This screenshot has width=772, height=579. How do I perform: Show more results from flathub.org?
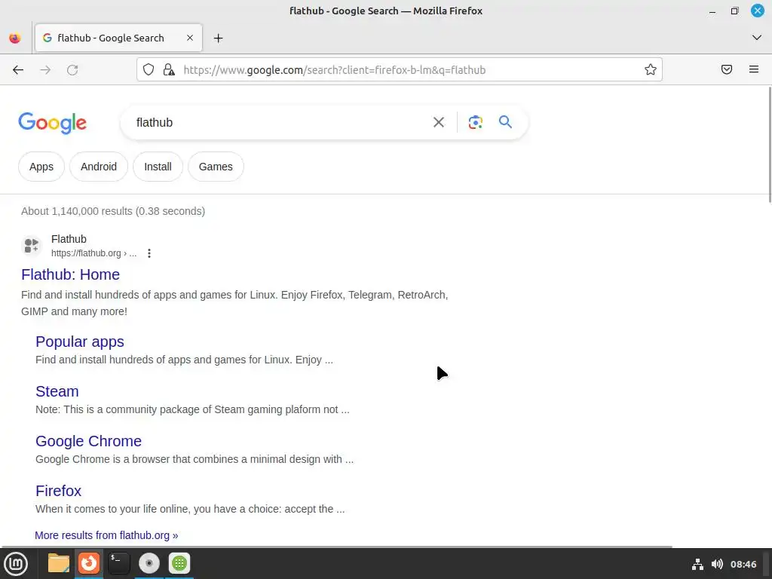point(106,535)
